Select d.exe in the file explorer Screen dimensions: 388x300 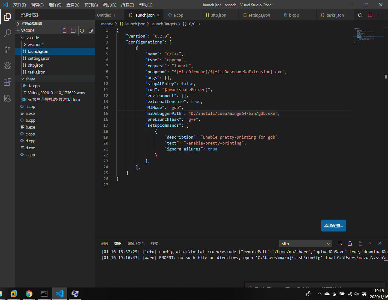55,148
